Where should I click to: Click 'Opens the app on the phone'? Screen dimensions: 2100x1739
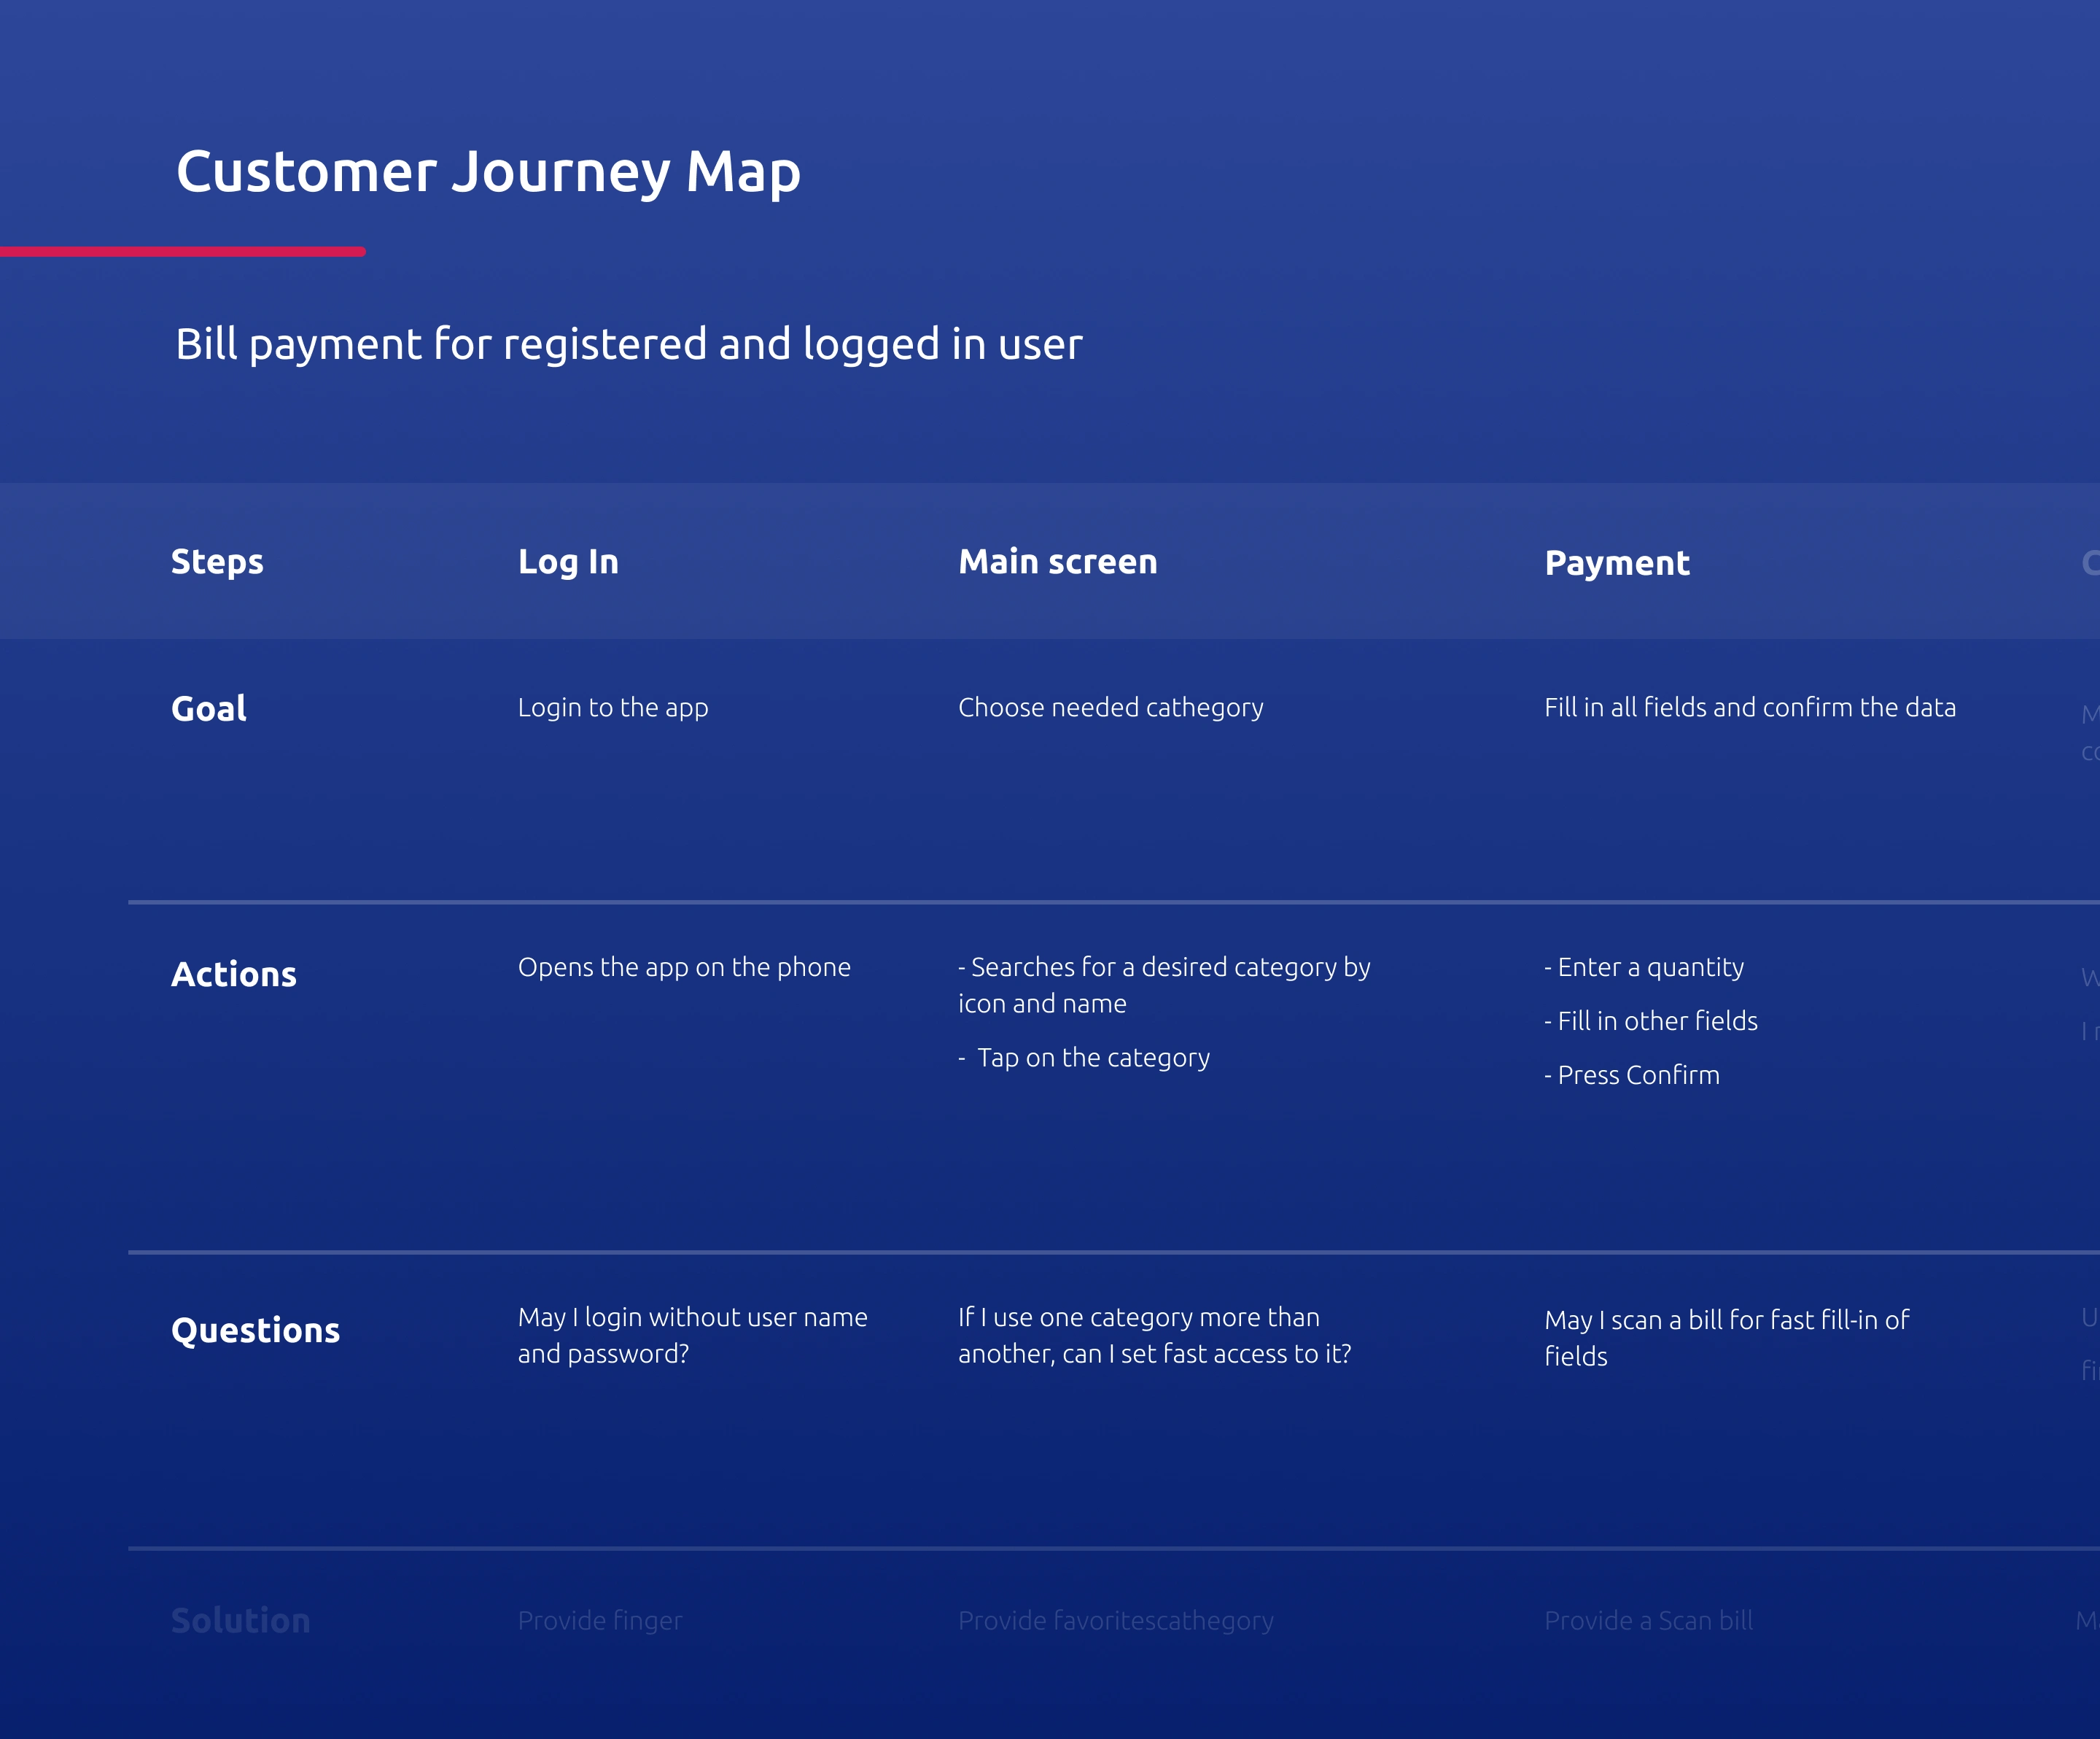684,967
